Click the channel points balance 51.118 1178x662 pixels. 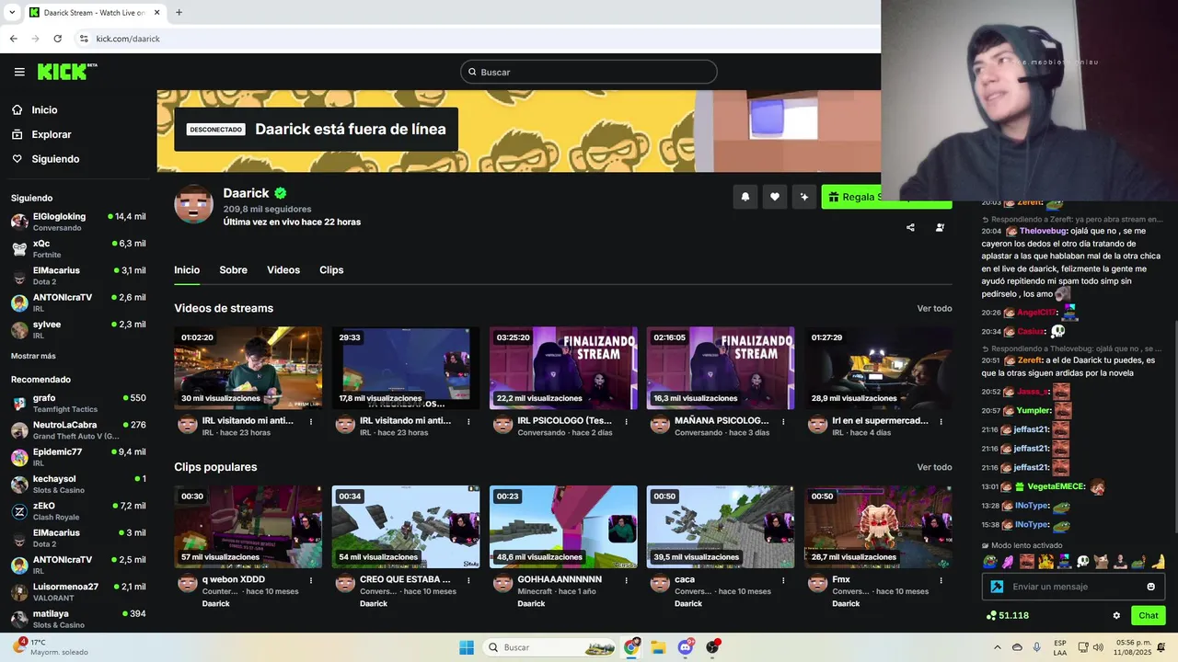1008,615
